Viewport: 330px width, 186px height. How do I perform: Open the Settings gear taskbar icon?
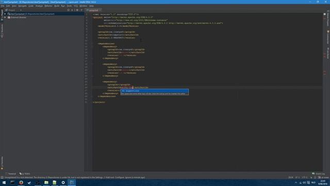[x=63, y=182]
